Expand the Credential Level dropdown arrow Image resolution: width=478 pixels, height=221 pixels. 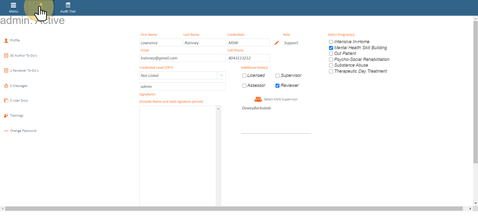point(221,75)
